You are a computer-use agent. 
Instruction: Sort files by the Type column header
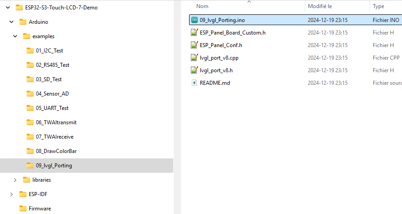[378, 6]
